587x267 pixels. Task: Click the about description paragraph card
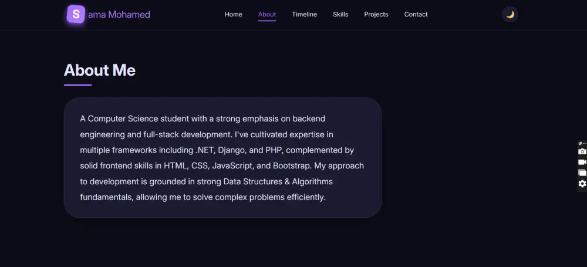click(x=222, y=157)
